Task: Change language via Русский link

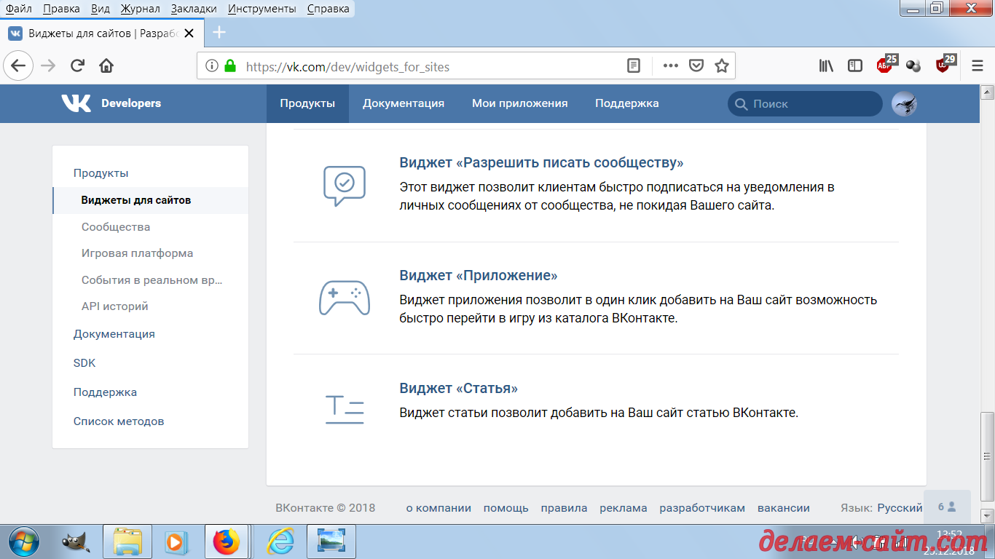Action: pos(900,508)
